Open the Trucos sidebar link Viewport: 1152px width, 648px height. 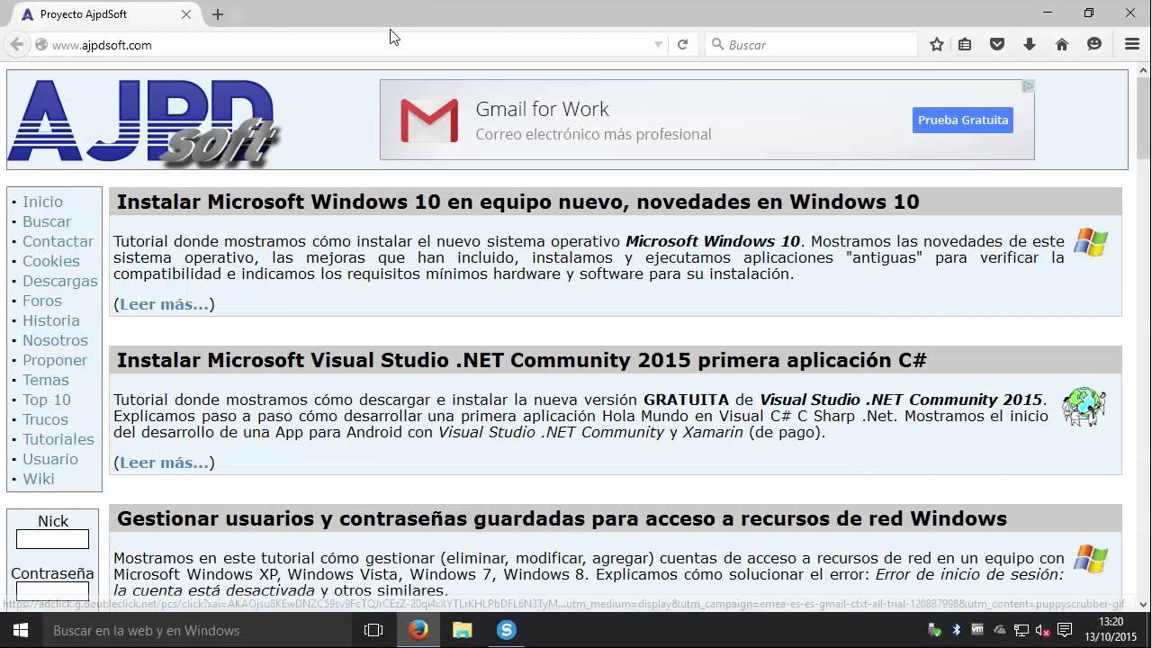45,419
